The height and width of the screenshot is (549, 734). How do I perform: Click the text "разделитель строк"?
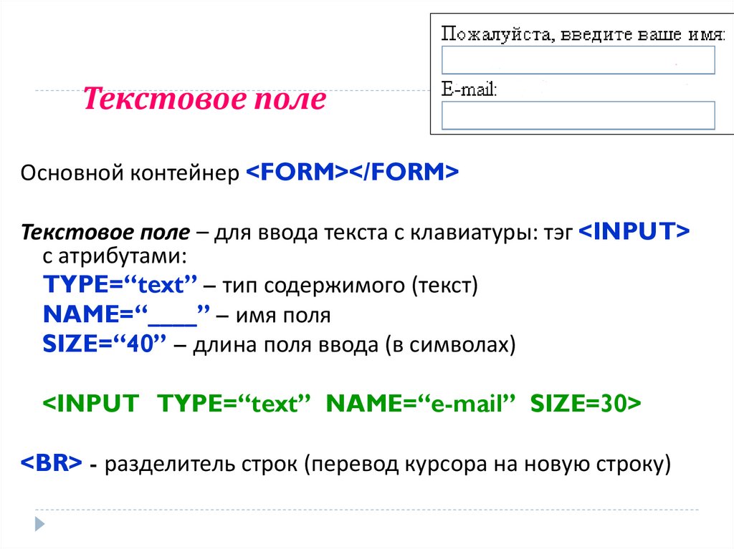tap(201, 464)
